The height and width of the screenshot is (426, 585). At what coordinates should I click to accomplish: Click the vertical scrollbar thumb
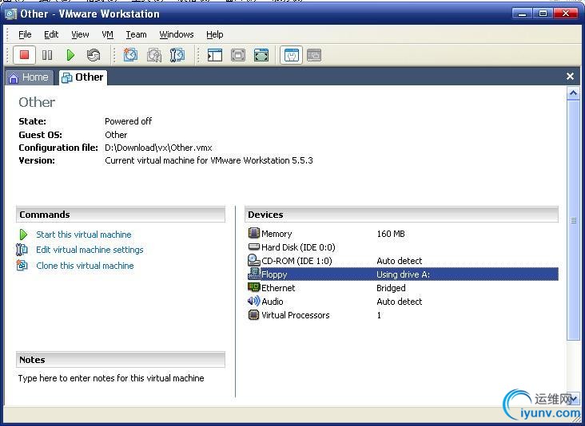point(573,219)
